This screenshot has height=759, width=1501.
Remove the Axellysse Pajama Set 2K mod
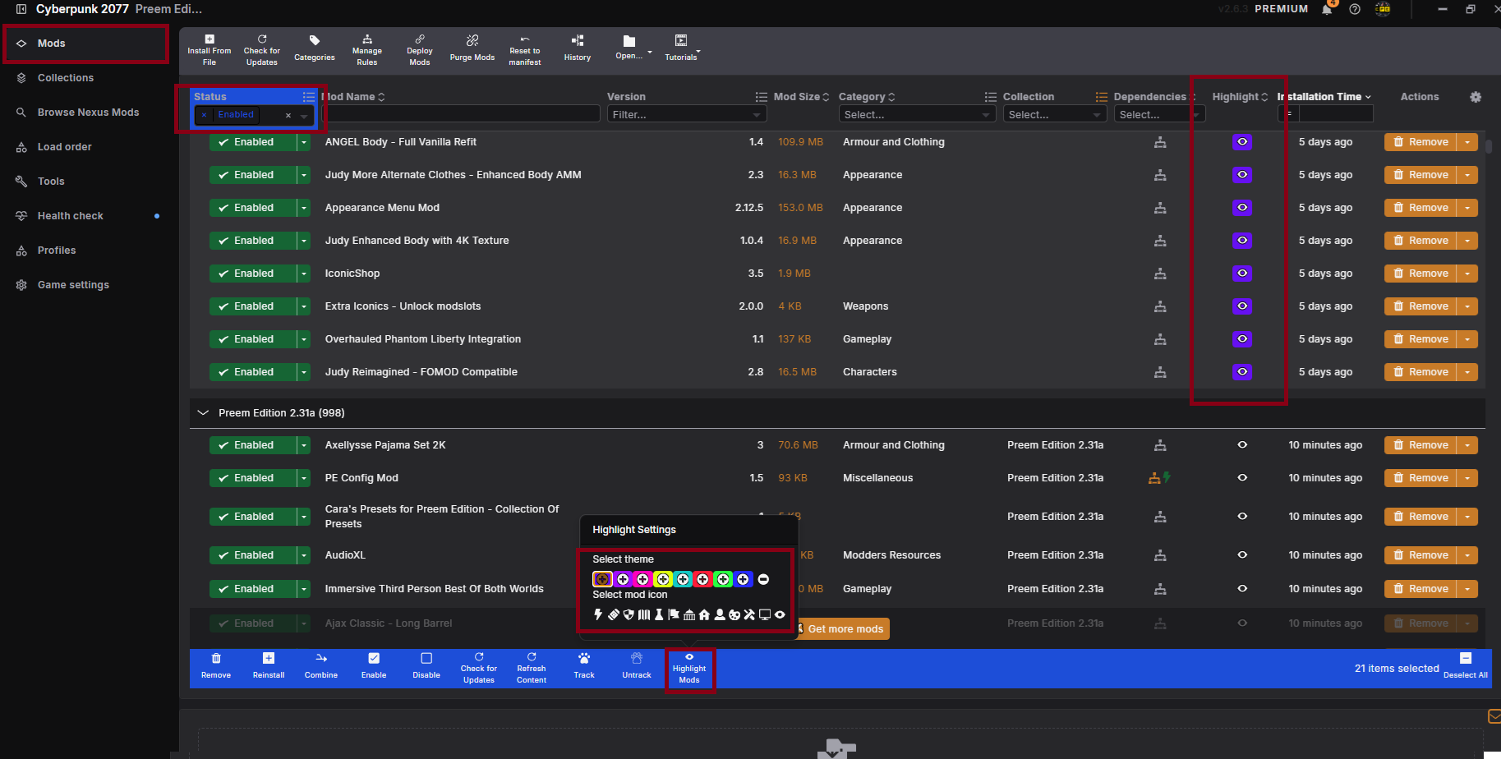pos(1420,445)
